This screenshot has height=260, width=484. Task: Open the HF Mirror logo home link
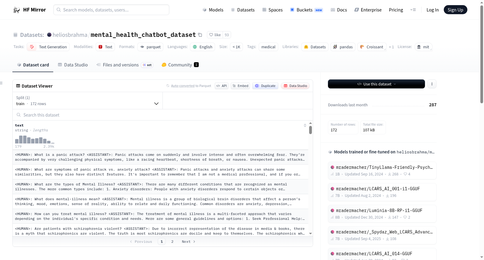30,10
